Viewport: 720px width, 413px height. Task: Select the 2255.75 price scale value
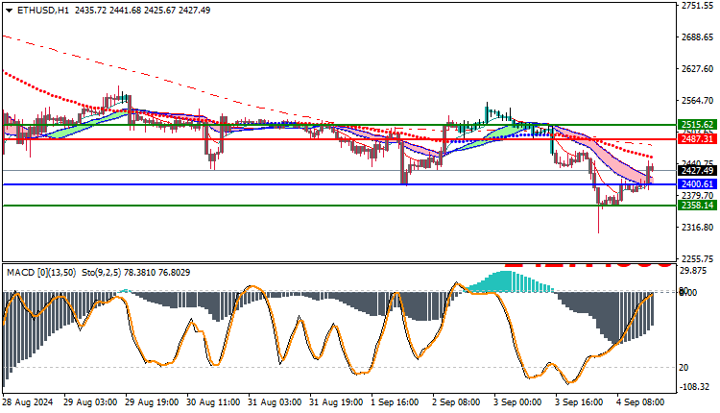click(698, 259)
